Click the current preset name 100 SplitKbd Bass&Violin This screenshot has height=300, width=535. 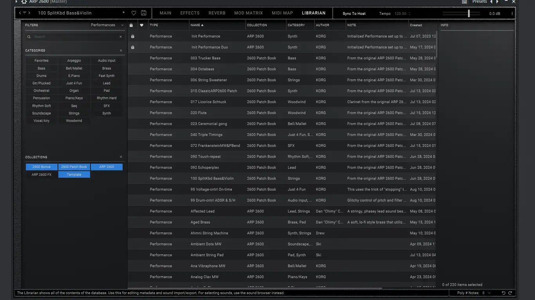[65, 13]
